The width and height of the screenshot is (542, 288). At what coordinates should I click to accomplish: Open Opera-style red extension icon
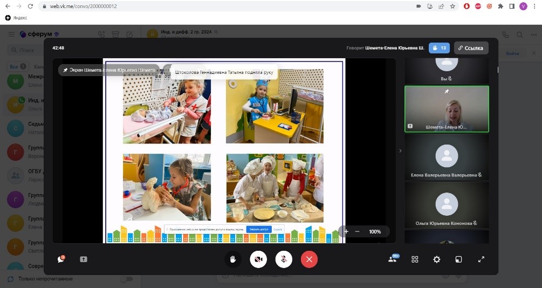[466, 6]
